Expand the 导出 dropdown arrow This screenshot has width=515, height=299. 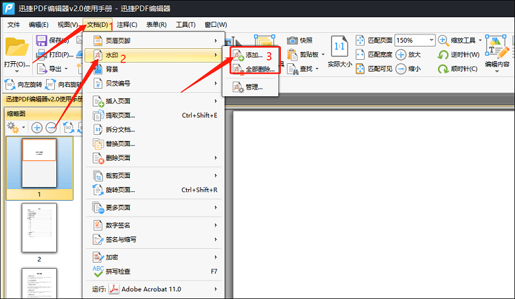(x=66, y=69)
